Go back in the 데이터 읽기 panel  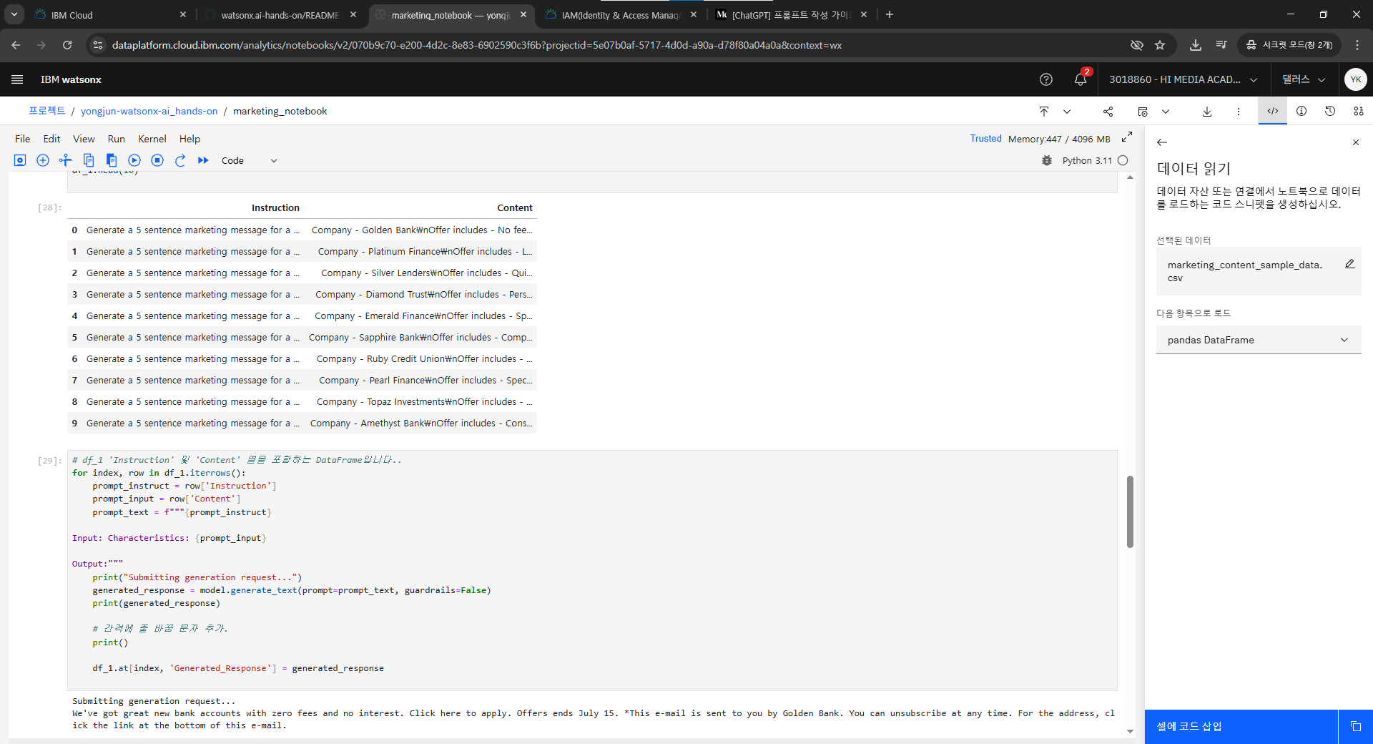1162,142
